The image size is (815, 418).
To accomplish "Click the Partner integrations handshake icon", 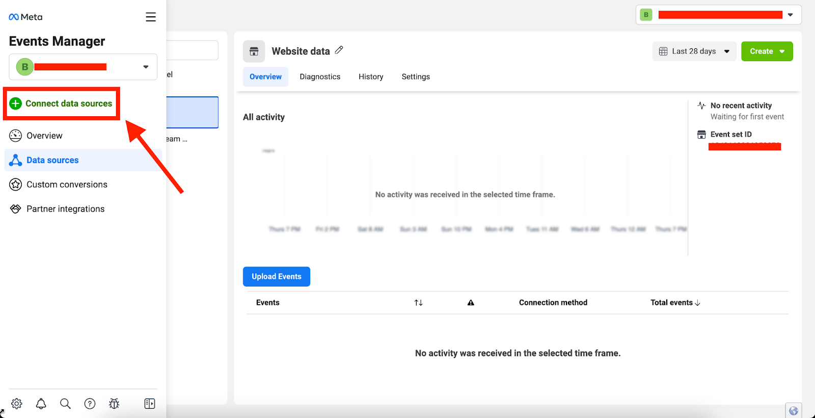I will point(16,209).
